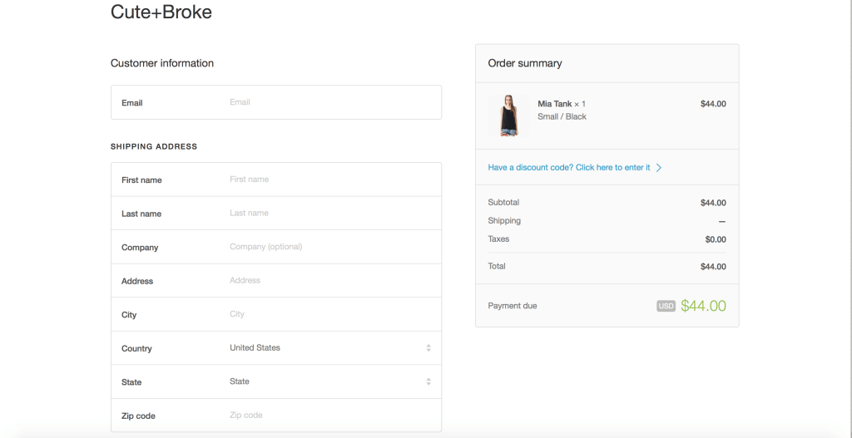The height and width of the screenshot is (438, 852).
Task: Click the City text field
Action: 331,314
